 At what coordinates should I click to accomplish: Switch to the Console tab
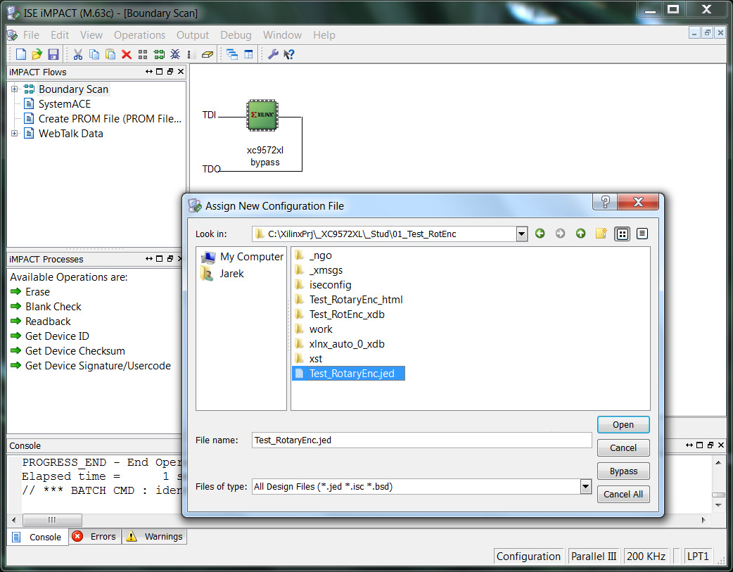38,537
